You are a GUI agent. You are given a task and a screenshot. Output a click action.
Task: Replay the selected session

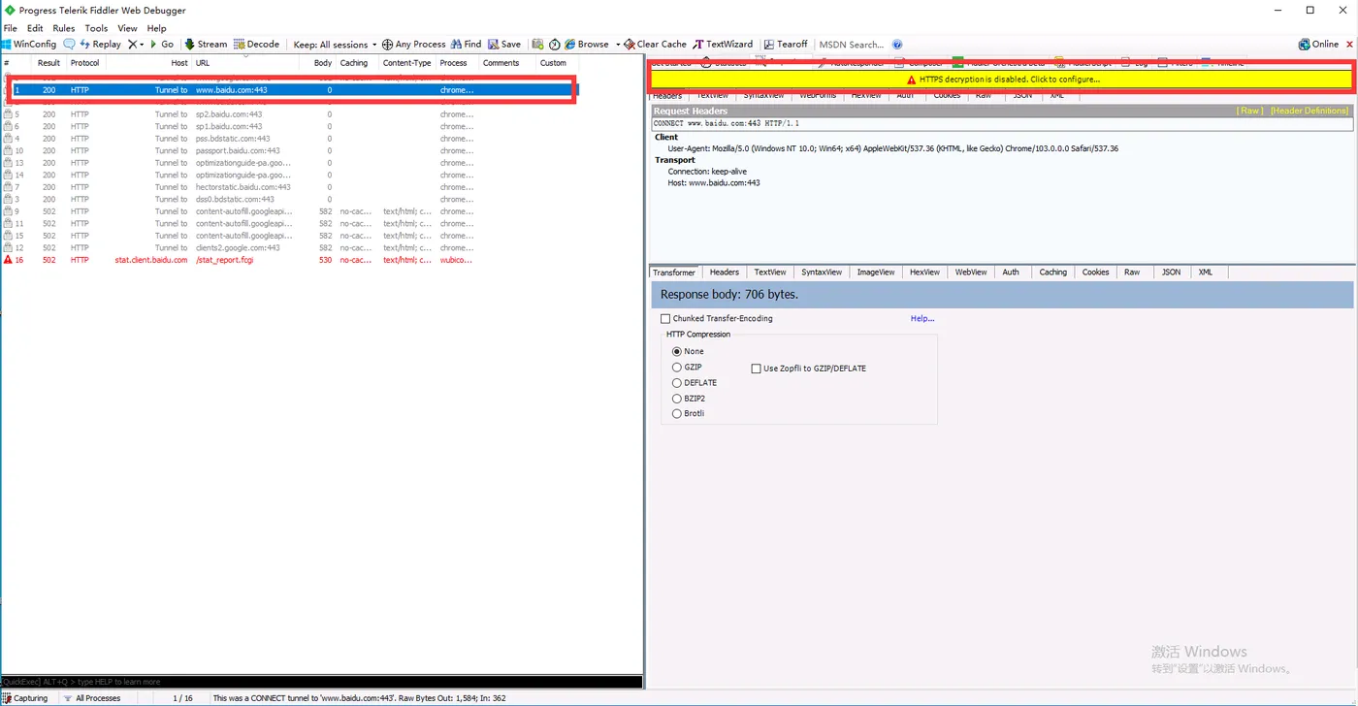point(101,45)
